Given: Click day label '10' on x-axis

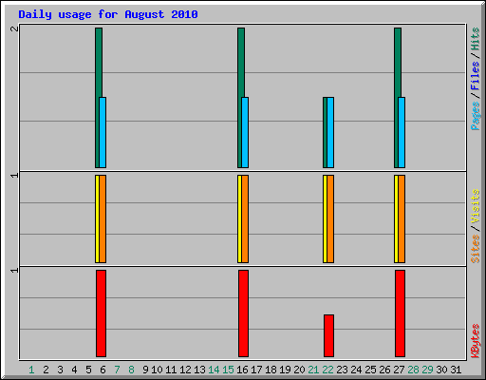Looking at the screenshot, I should [157, 370].
